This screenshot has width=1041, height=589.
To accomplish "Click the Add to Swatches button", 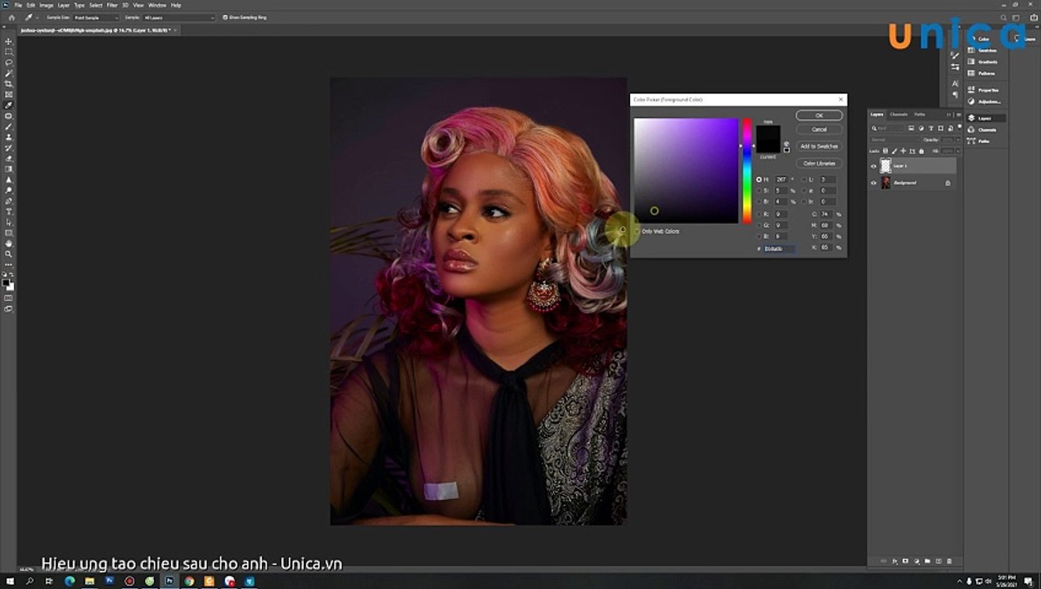I will coord(819,146).
